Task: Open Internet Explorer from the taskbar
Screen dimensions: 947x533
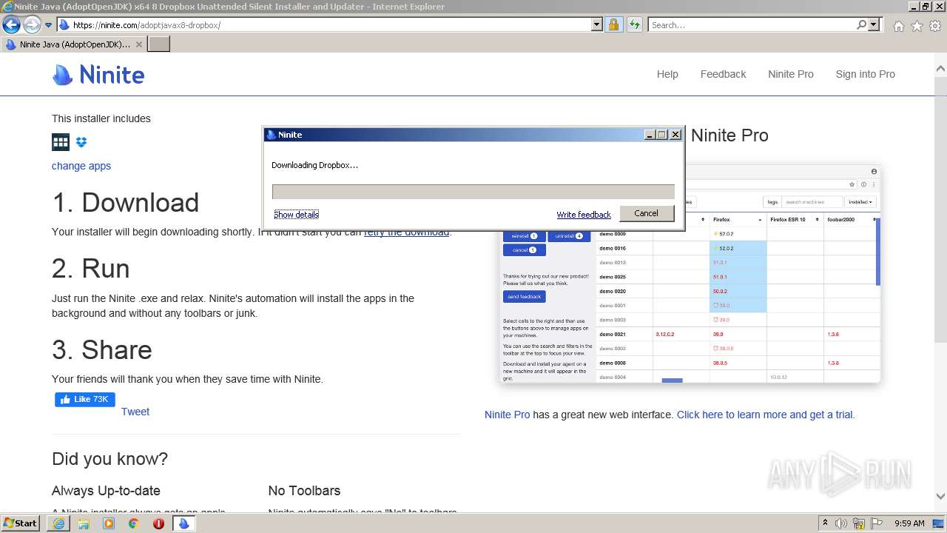Action: 58,523
